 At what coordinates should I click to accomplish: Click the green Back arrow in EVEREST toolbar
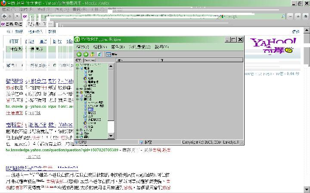[79, 54]
